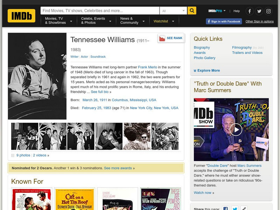Open Biography quick link
Viewport: 280px width, 210px height.
pyautogui.click(x=202, y=48)
